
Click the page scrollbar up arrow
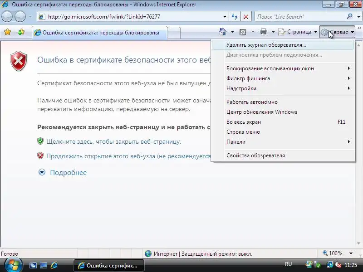point(358,45)
